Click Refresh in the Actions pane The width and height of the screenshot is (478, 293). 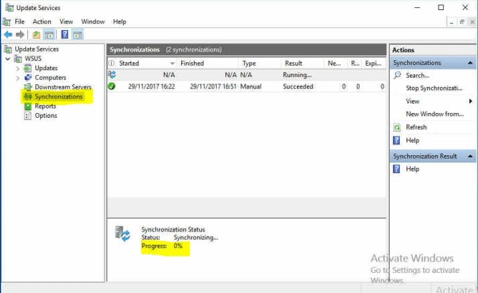[416, 127]
